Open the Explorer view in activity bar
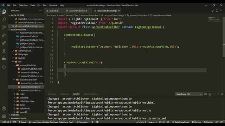 coord(4,12)
